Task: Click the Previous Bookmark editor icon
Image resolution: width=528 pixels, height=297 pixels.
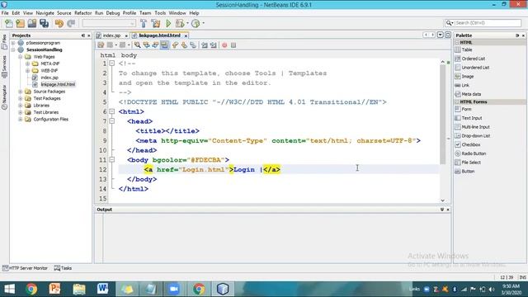Action: pos(175,45)
